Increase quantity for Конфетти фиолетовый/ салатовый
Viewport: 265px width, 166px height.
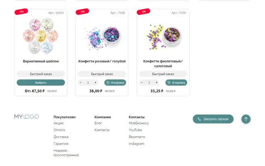[157, 83]
